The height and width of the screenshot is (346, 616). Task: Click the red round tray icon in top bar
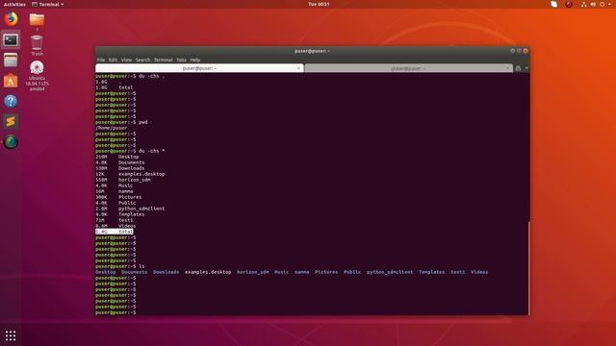tap(569, 4)
